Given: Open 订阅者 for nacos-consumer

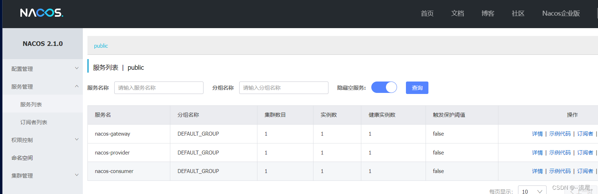Looking at the screenshot, I should tap(585, 171).
